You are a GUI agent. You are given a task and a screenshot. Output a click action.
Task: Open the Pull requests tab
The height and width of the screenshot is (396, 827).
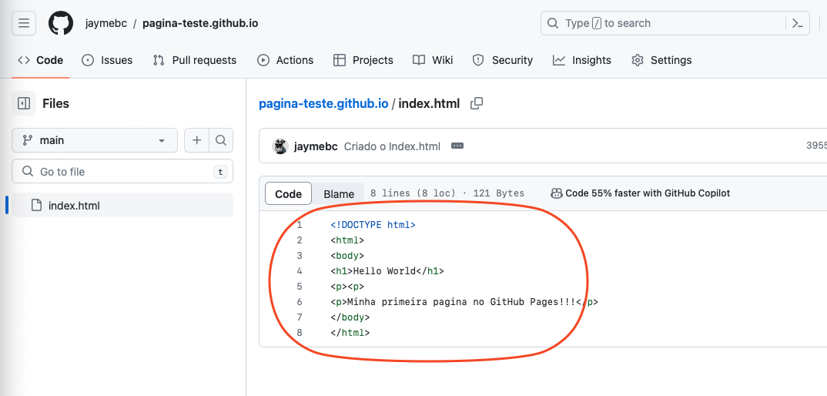pos(195,60)
